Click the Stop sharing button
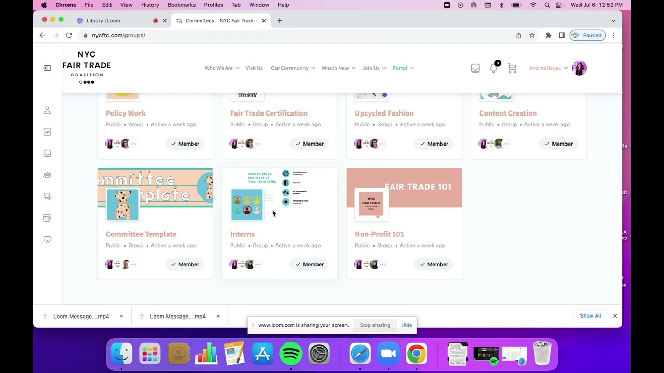This screenshot has width=664, height=373. click(x=375, y=325)
